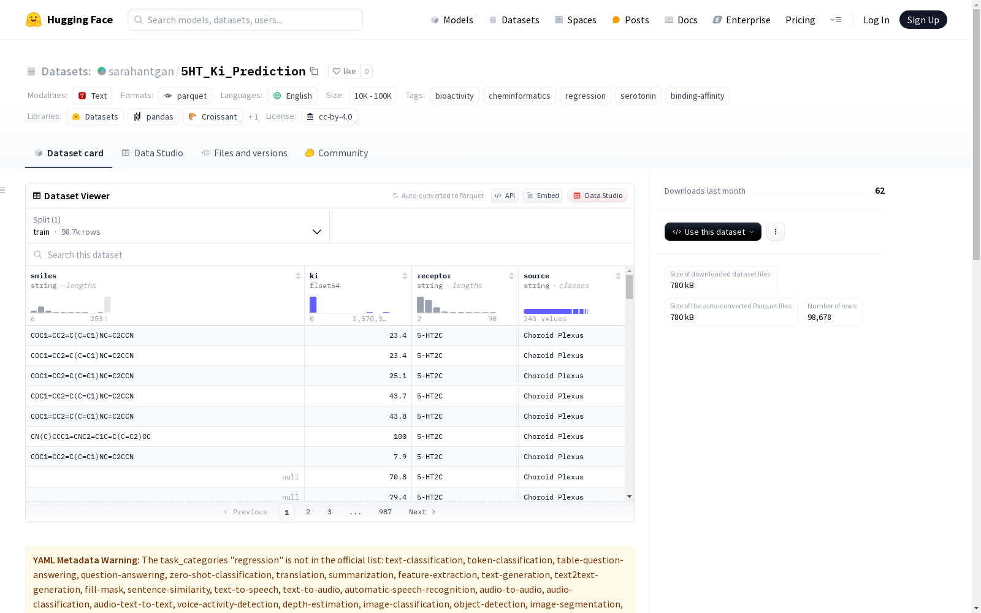This screenshot has height=613, width=981.
Task: Open the Files and versions tab
Action: (x=244, y=153)
